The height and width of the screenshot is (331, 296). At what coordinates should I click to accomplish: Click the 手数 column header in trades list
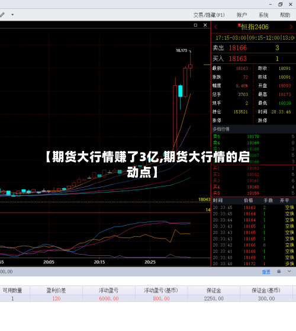click(x=268, y=200)
